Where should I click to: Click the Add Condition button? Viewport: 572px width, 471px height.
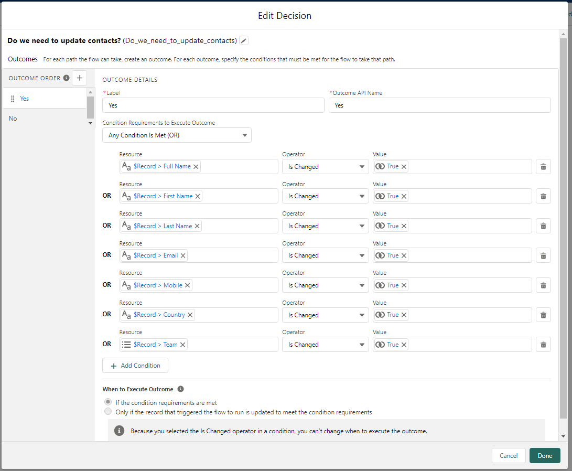click(x=135, y=366)
